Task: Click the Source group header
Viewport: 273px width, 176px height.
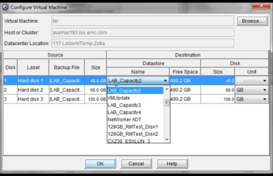Action: [55, 55]
